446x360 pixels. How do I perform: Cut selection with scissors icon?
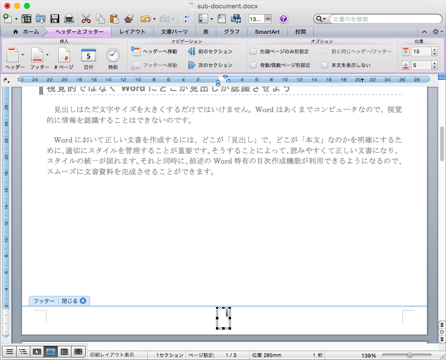coord(86,19)
